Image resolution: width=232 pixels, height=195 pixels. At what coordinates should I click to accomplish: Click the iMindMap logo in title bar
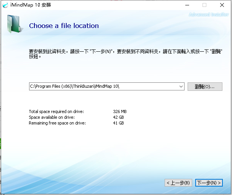tap(5, 5)
